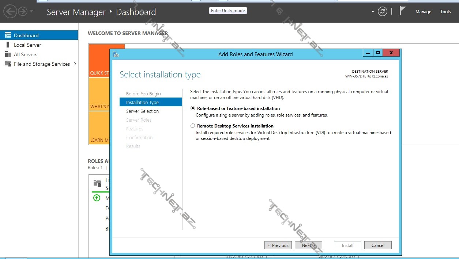Open the notifications flag icon

(402, 11)
